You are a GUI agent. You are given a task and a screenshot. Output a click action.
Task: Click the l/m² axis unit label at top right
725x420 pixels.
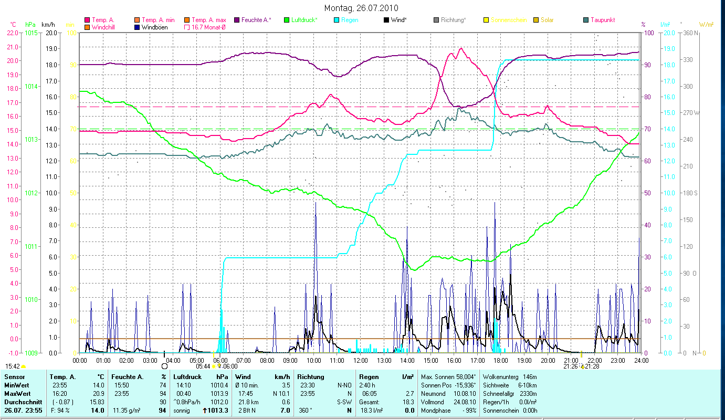[665, 25]
